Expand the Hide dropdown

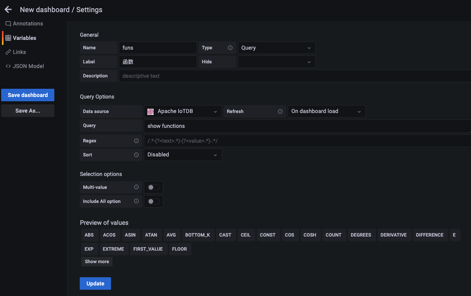pyautogui.click(x=276, y=62)
